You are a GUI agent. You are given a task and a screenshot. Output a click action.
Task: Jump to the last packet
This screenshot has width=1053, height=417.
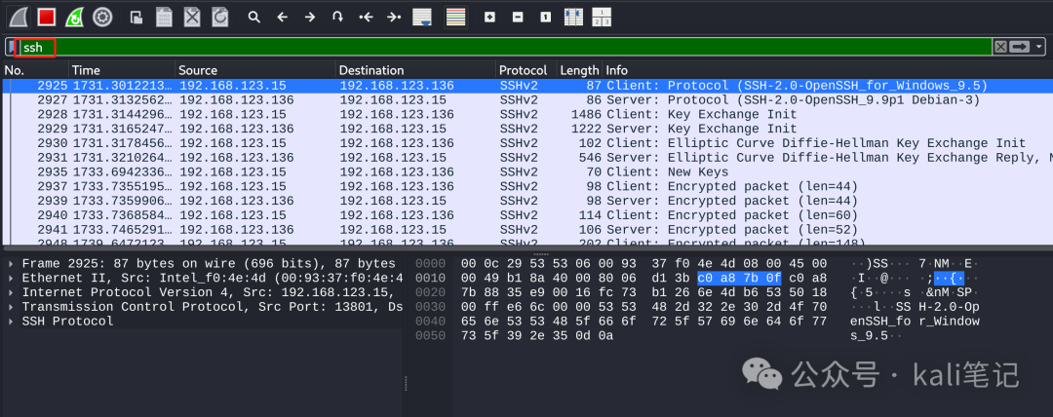pos(394,17)
